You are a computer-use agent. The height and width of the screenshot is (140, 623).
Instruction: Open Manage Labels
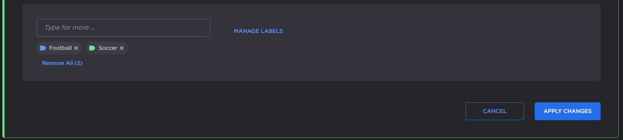pyautogui.click(x=258, y=31)
